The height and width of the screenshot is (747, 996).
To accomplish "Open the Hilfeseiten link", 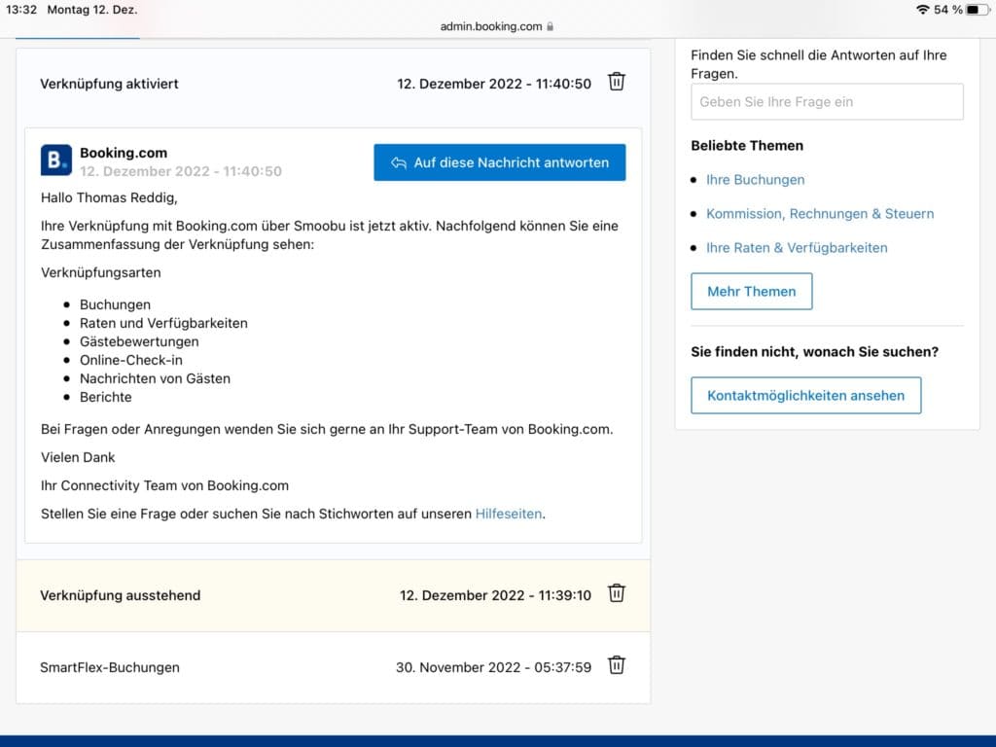I will 508,514.
